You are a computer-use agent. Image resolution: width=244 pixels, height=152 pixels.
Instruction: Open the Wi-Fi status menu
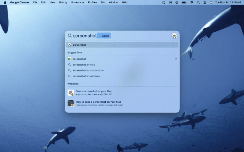click(192, 2)
